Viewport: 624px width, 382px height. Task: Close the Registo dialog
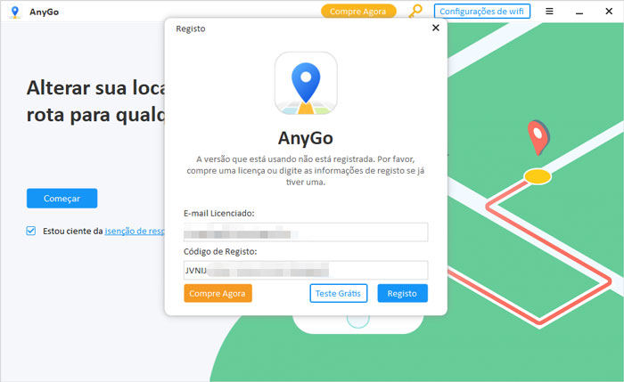pos(436,28)
